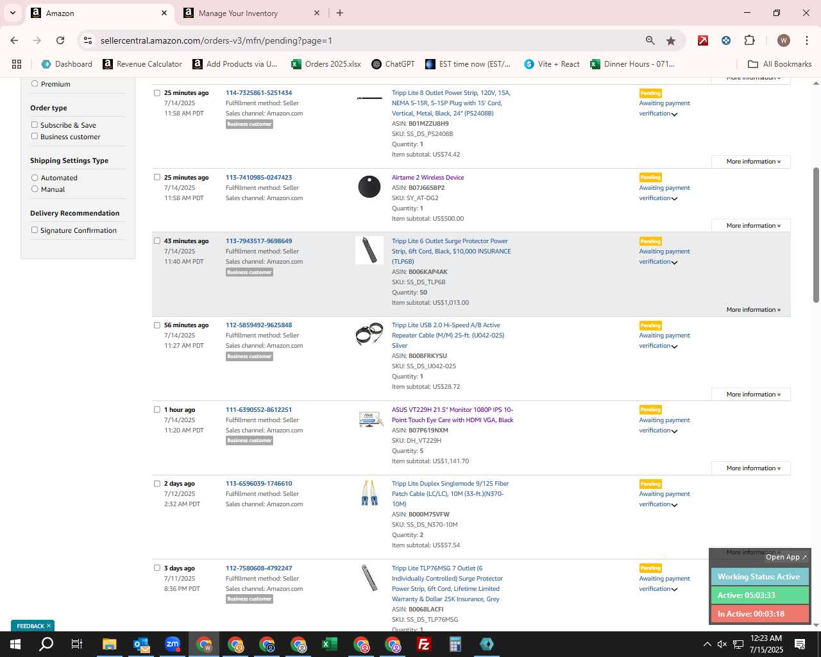Open Task View on the taskbar
The width and height of the screenshot is (821, 657).
click(x=77, y=644)
